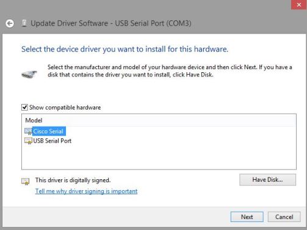Uncheck Show compatible hardware checkbox

pyautogui.click(x=24, y=107)
